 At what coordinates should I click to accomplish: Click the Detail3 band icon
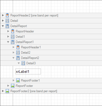click(23, 63)
